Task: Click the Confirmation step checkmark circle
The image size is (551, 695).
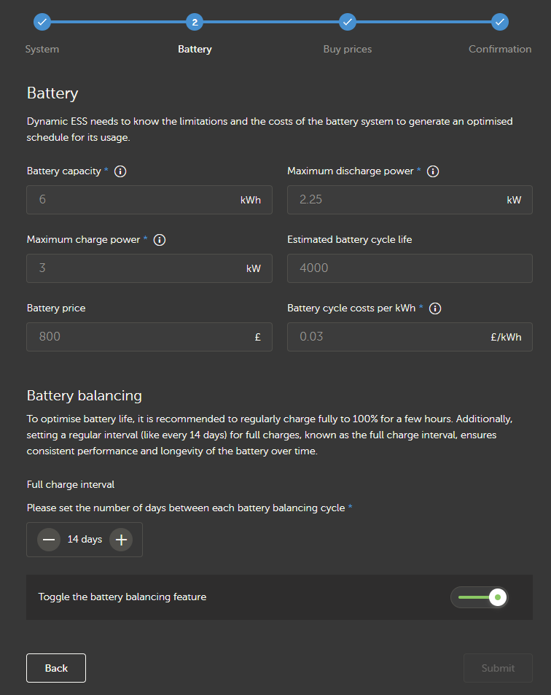Action: [500, 22]
